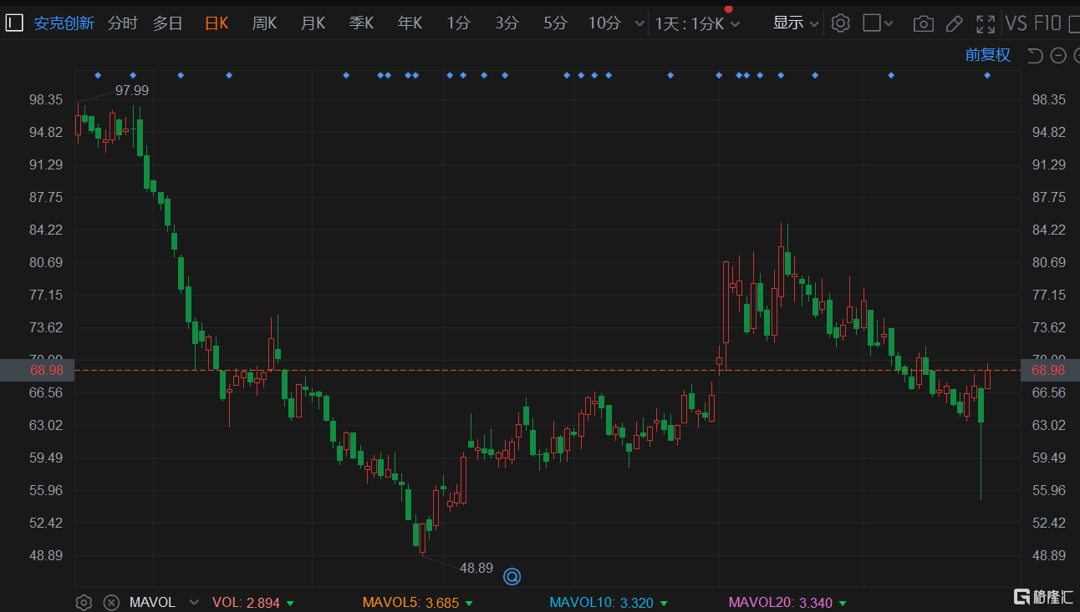The image size is (1080, 612).
Task: Undo chart zoom with the reset arrow
Action: (1035, 55)
